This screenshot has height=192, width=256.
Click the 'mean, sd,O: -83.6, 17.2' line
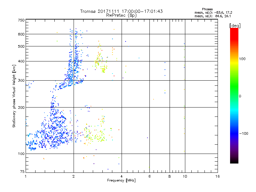[x=213, y=12]
